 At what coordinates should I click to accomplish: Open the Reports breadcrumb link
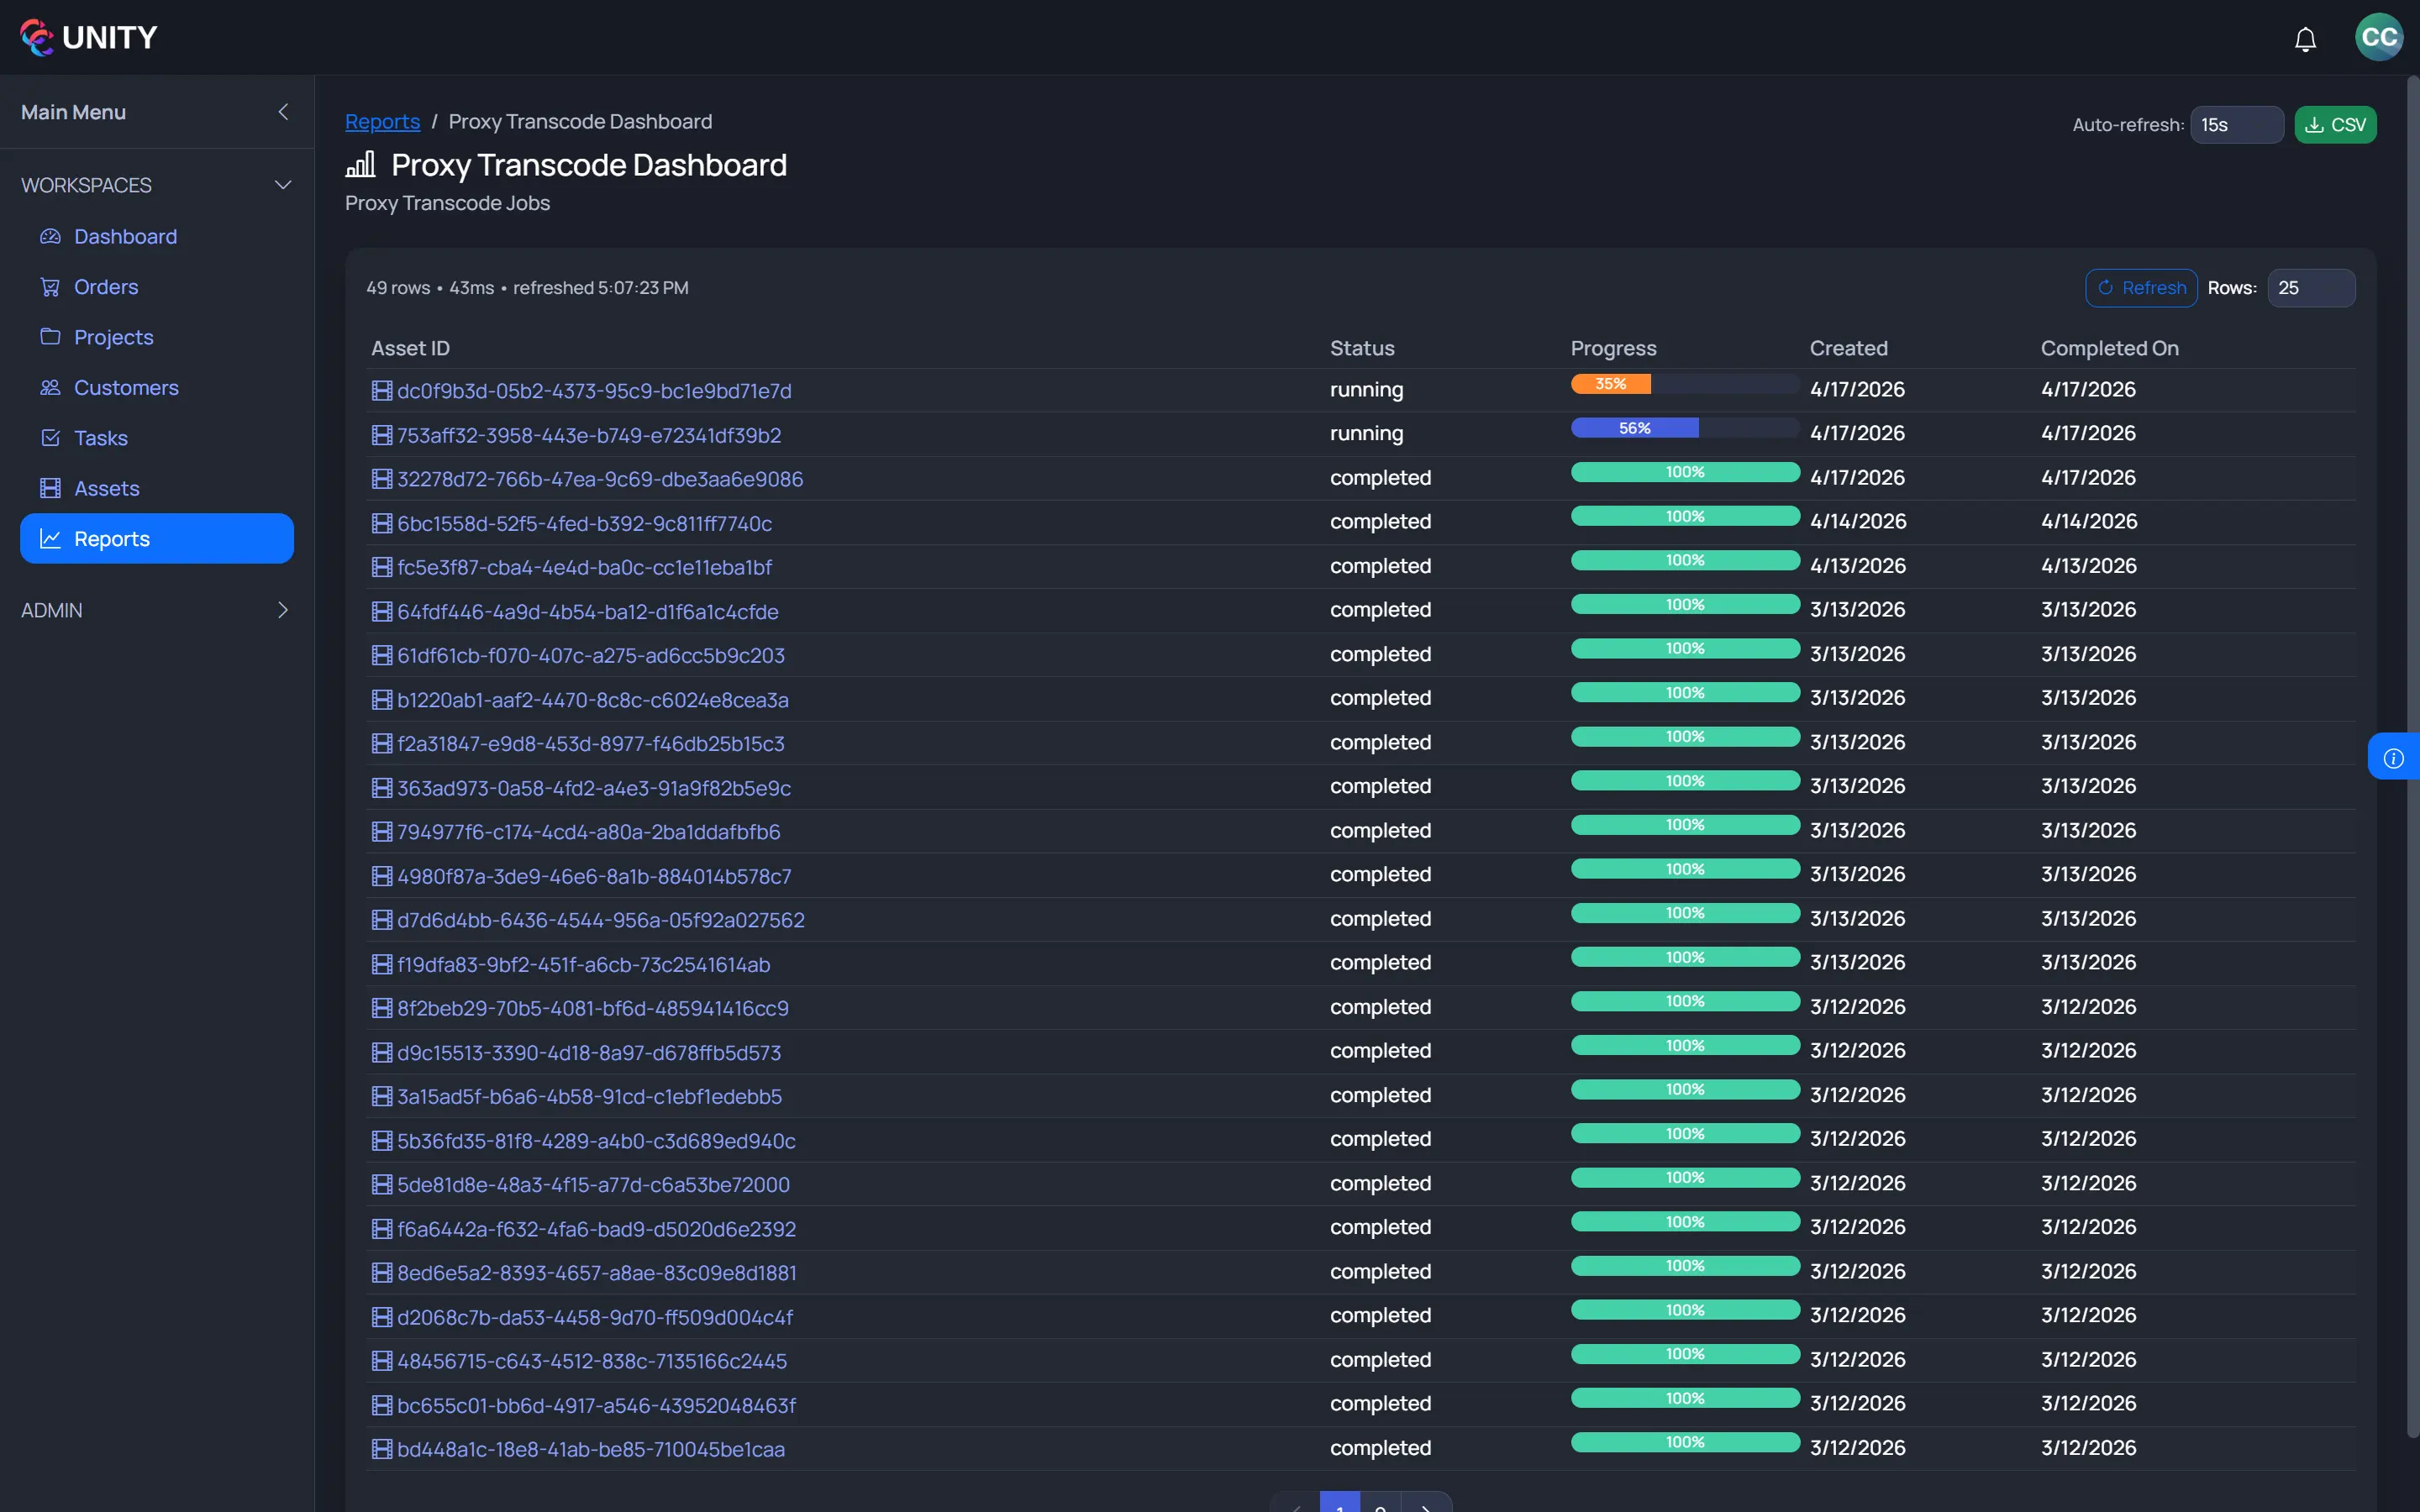coord(383,121)
